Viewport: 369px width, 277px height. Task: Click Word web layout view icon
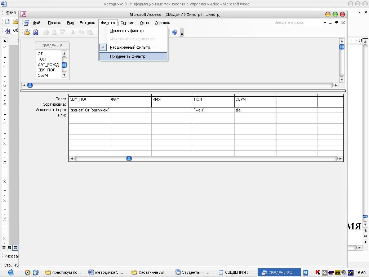[10, 247]
